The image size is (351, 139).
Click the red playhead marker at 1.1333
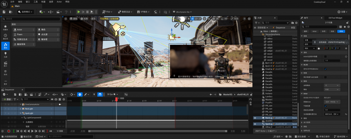point(117,99)
